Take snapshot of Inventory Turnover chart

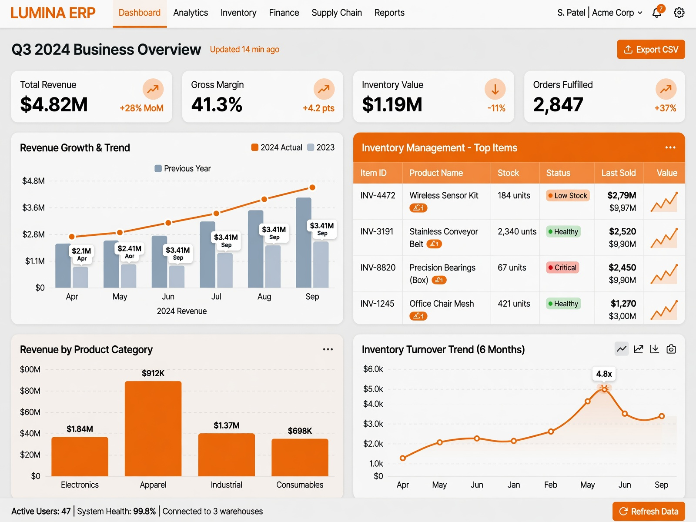671,349
